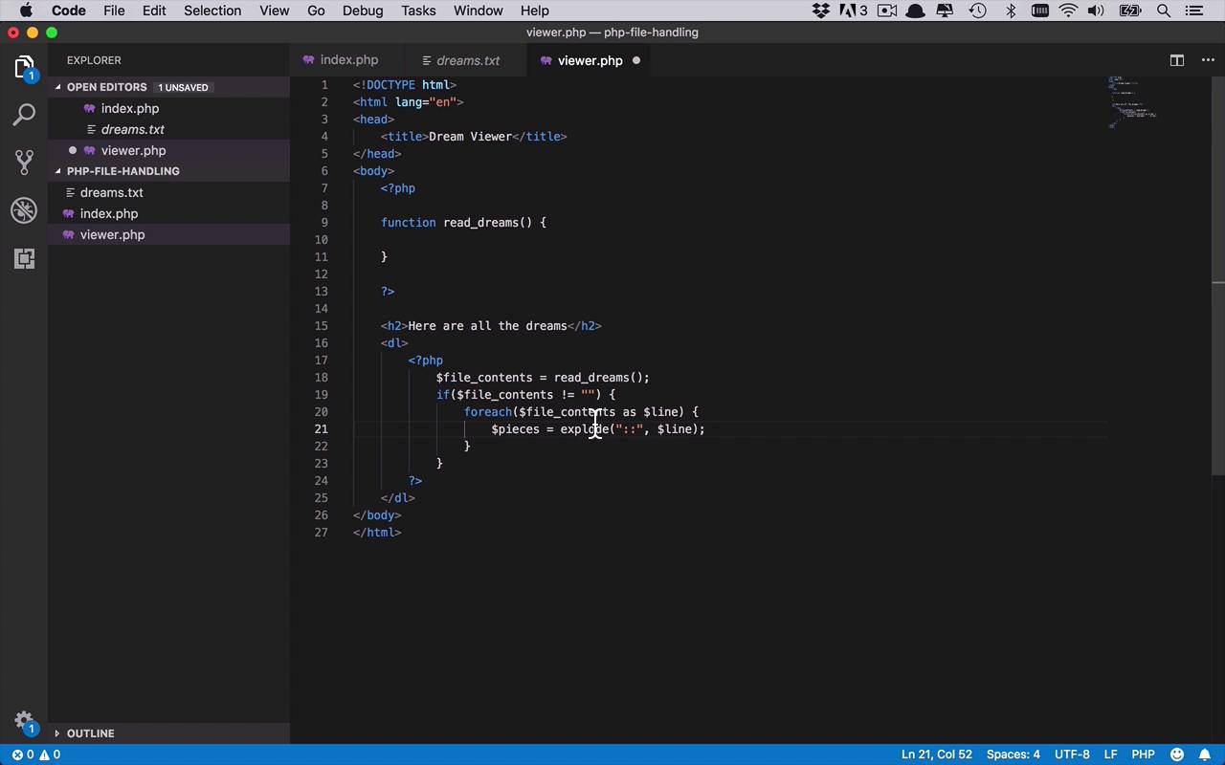Change the PHP language mode
1225x765 pixels.
pos(1143,754)
